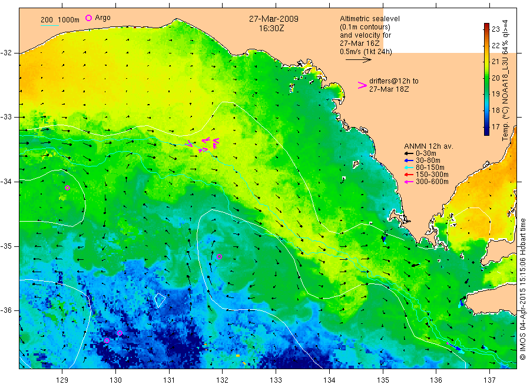Click the -35 latitude axis label
This screenshot has height=388, width=530.
click(6, 246)
